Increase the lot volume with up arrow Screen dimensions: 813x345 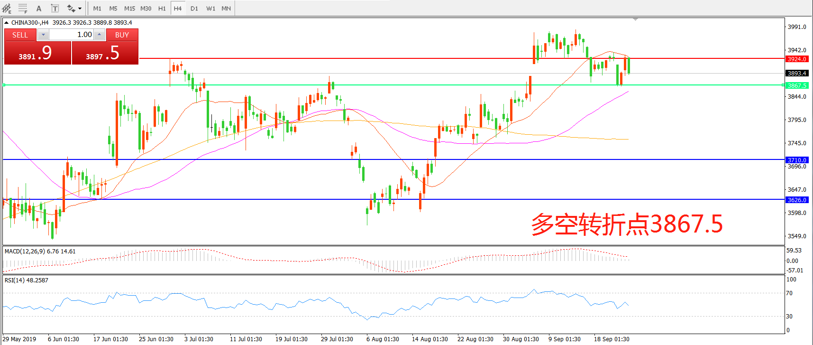pyautogui.click(x=99, y=35)
